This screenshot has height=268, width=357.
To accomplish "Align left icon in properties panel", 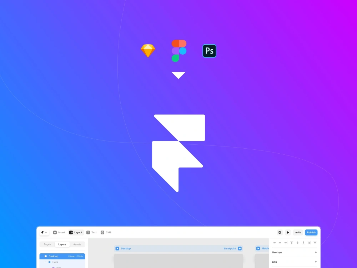I will (x=274, y=243).
